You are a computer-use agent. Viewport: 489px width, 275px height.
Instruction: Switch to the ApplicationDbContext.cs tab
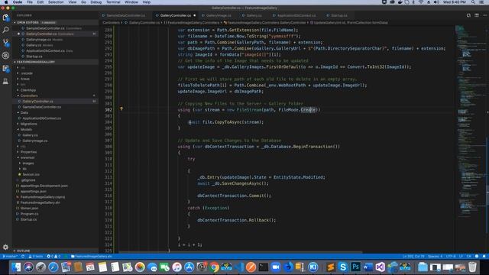[296, 15]
